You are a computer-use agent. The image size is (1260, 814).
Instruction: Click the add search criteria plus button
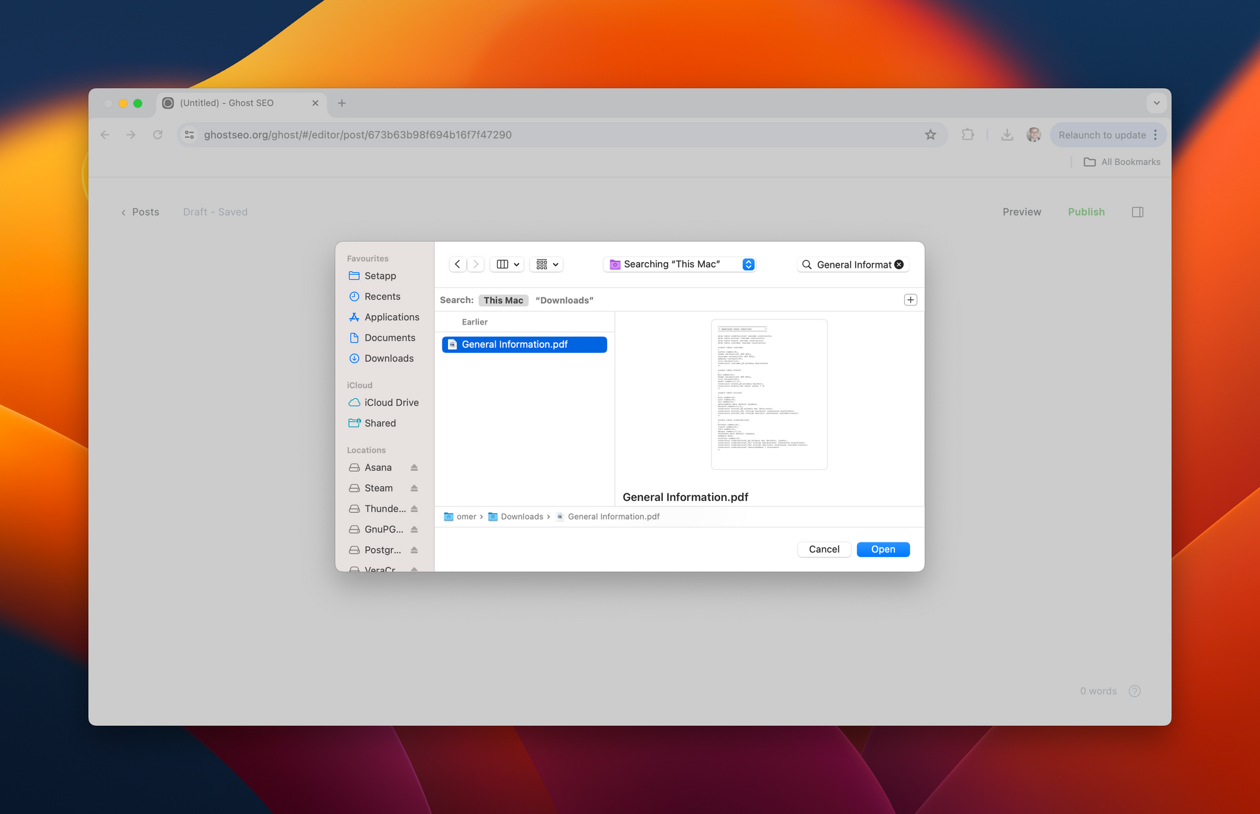coord(910,300)
